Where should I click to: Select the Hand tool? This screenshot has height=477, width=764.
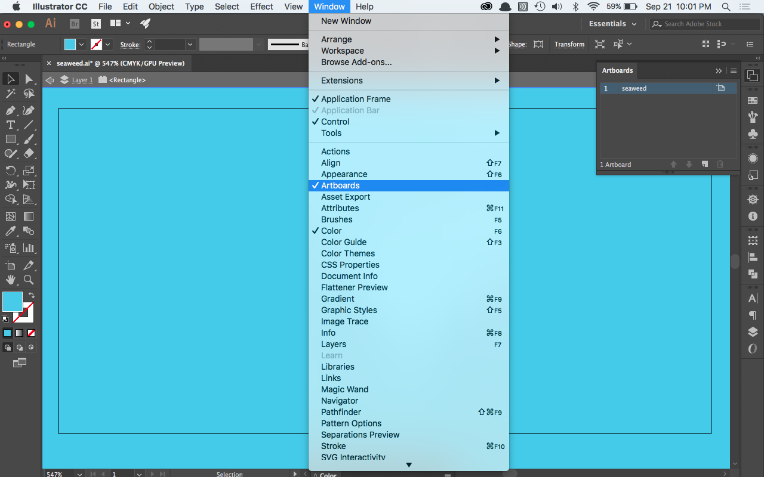point(10,280)
